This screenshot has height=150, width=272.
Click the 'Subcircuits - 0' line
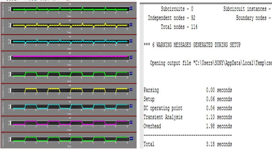pos(177,9)
